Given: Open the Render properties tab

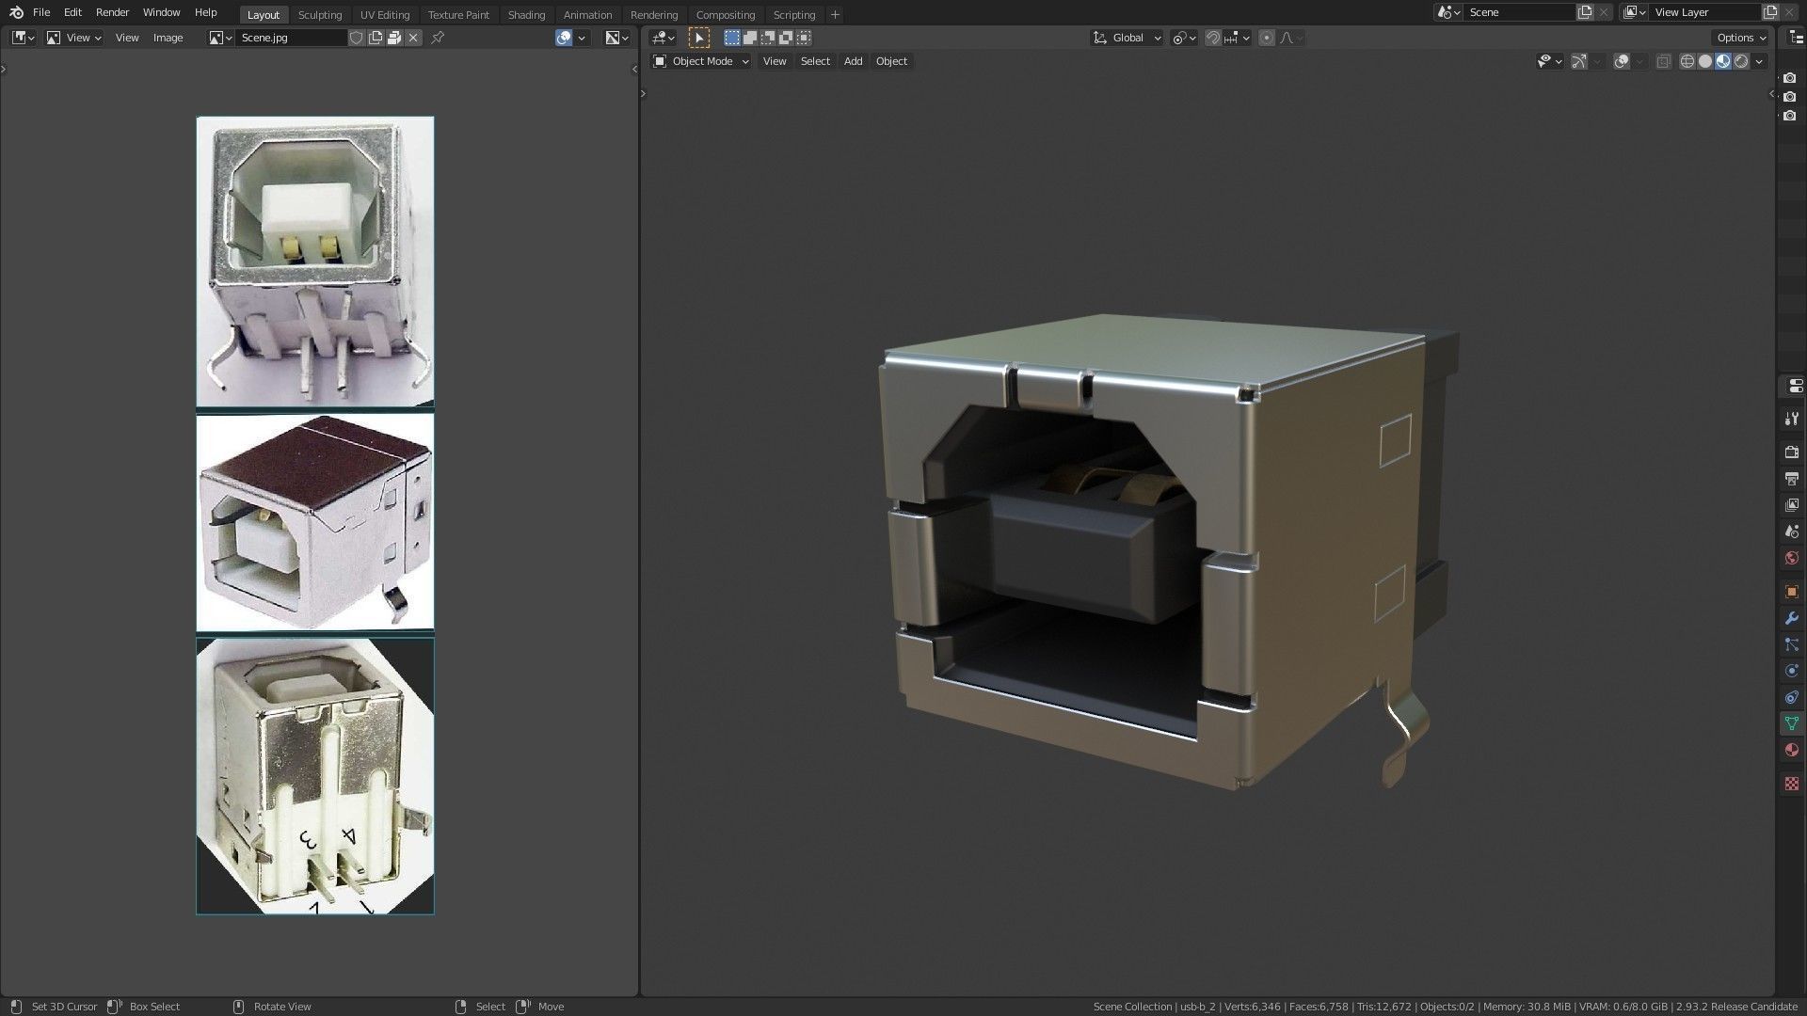Looking at the screenshot, I should (x=1792, y=452).
